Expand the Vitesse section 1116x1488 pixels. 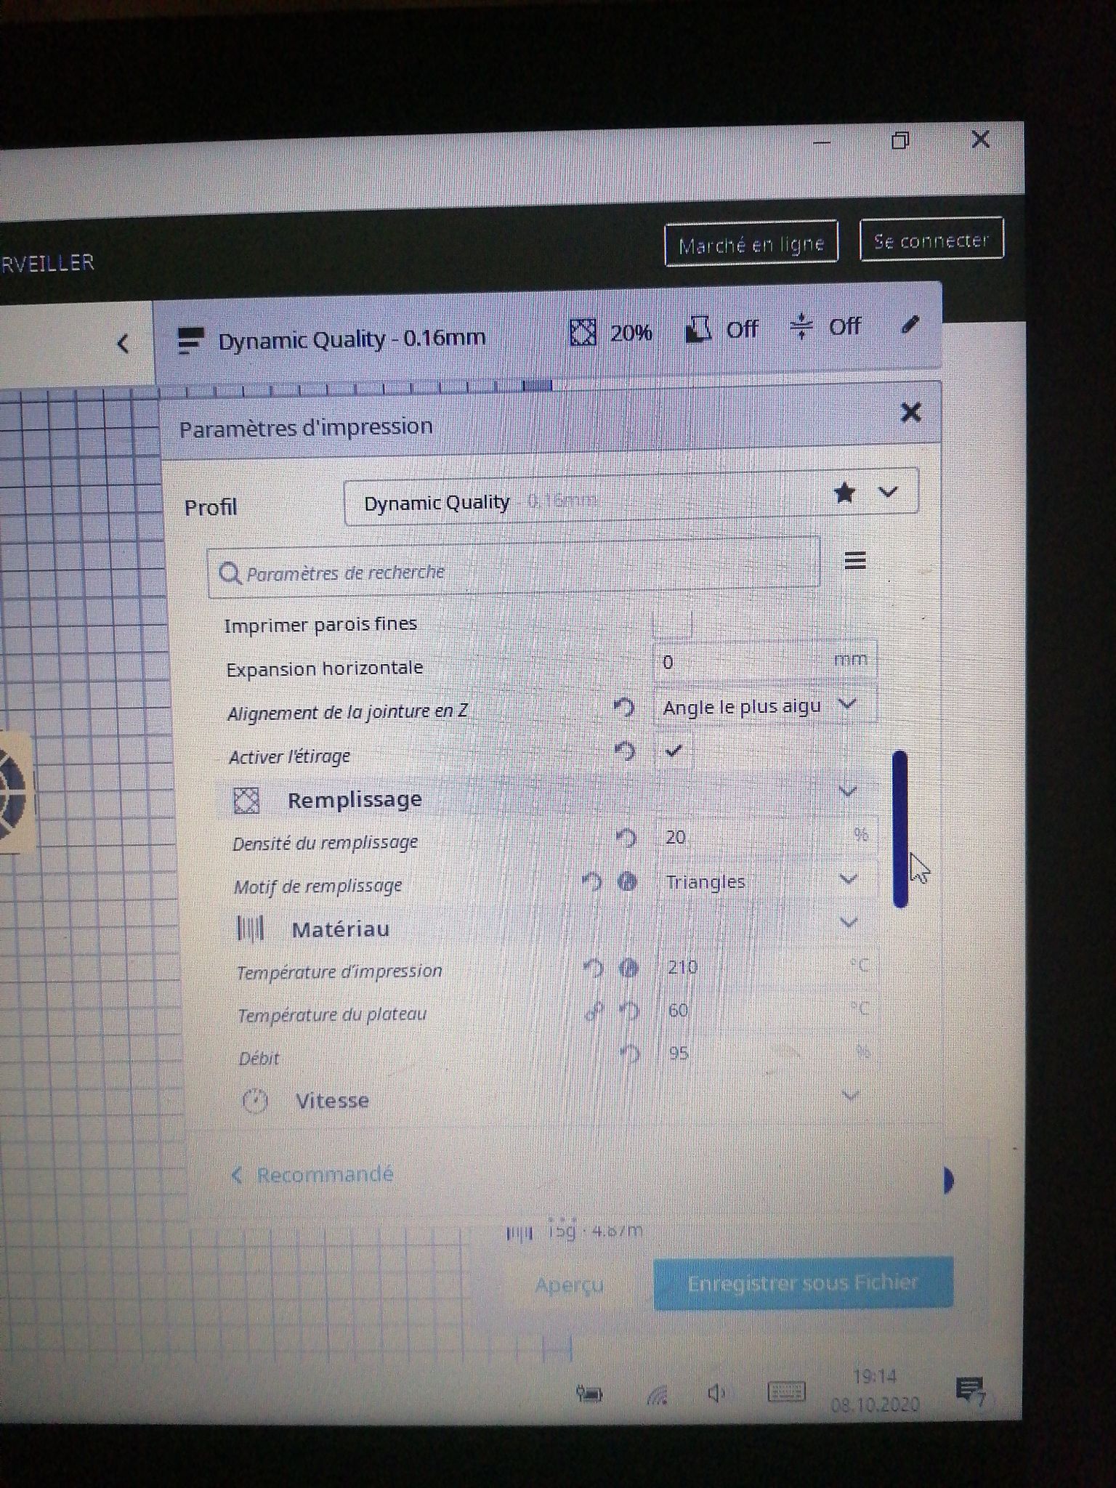[x=850, y=1094]
